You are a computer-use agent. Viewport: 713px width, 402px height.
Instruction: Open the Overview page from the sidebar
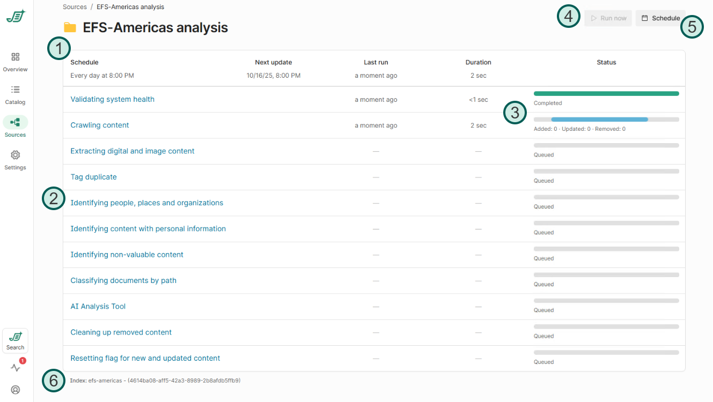point(15,62)
